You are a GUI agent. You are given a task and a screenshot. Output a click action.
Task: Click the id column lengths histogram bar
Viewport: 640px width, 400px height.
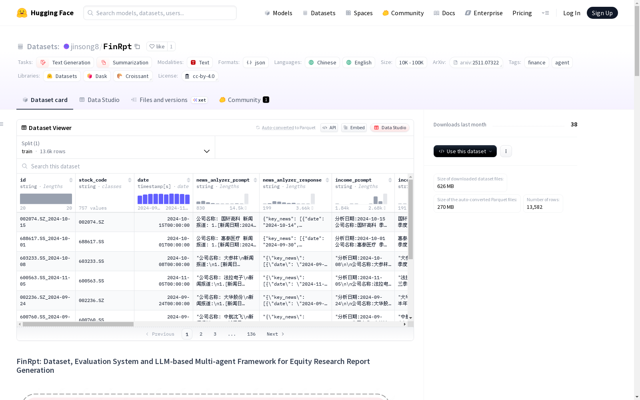point(46,199)
